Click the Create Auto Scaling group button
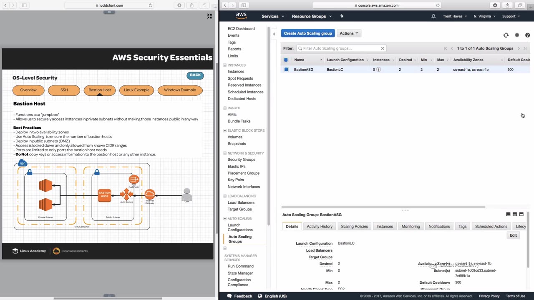534x300 pixels. pos(308,33)
